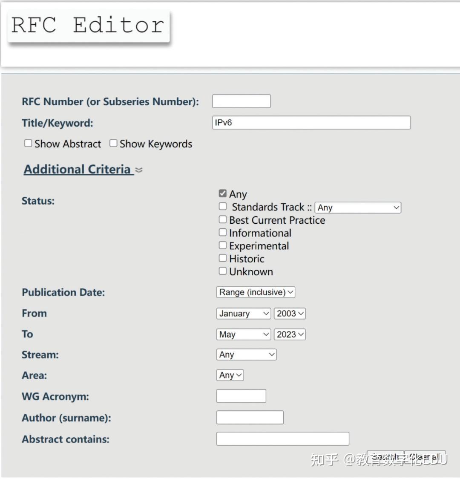Open the Publication Date range dropdown
Image resolution: width=460 pixels, height=479 pixels.
255,292
